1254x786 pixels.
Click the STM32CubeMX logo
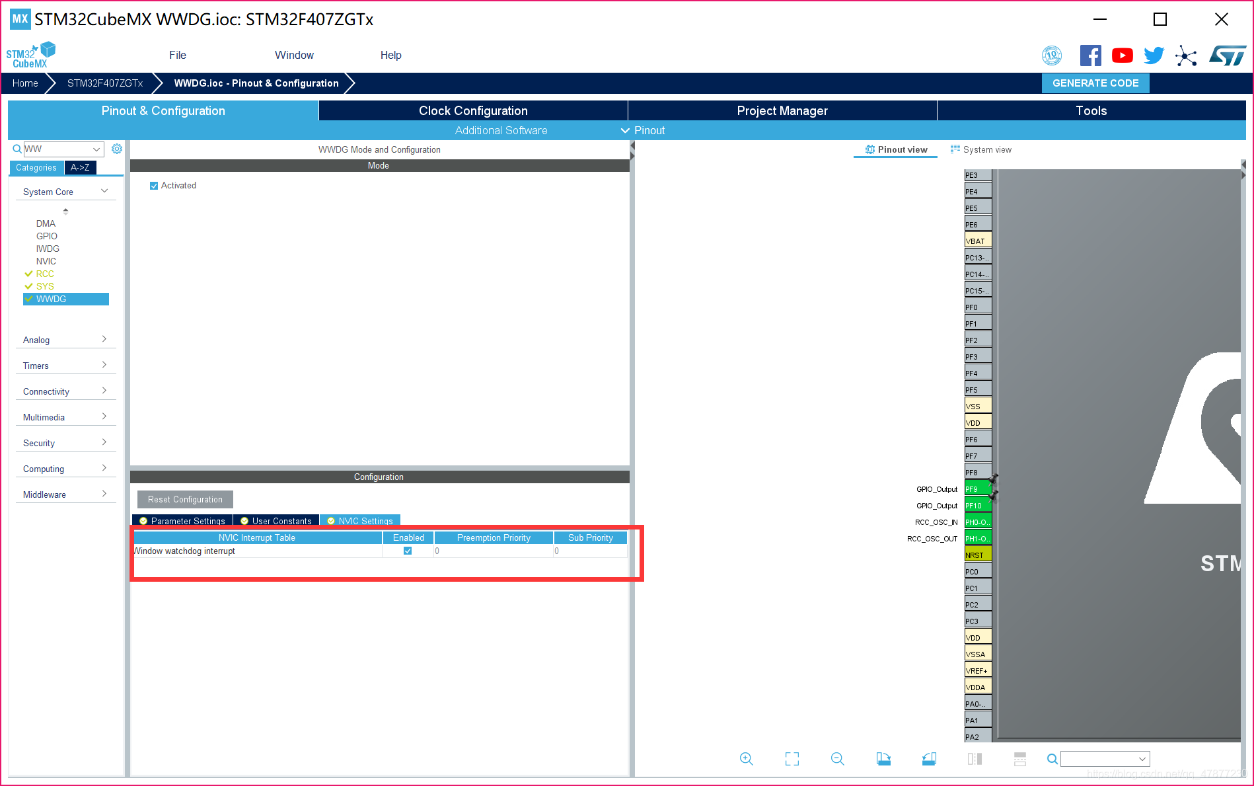click(30, 55)
